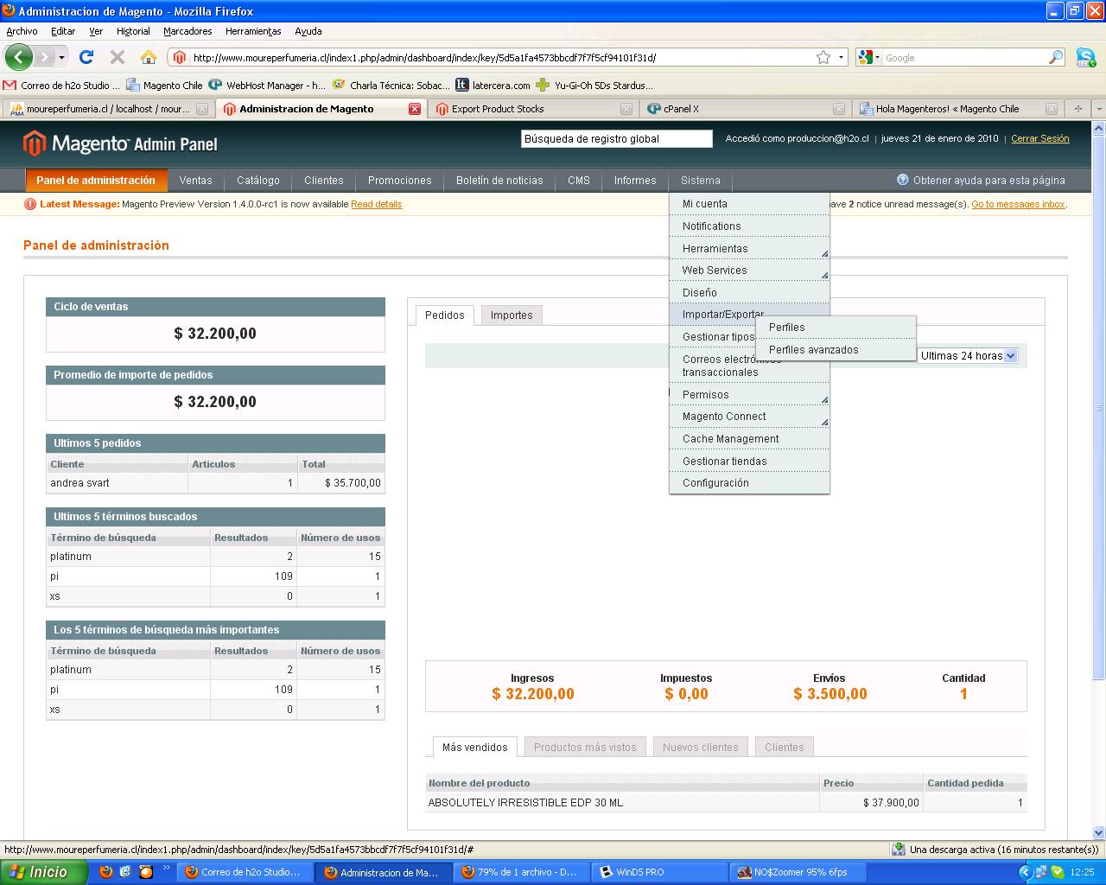Click the andrea svart order row
1106x885 pixels.
point(215,483)
